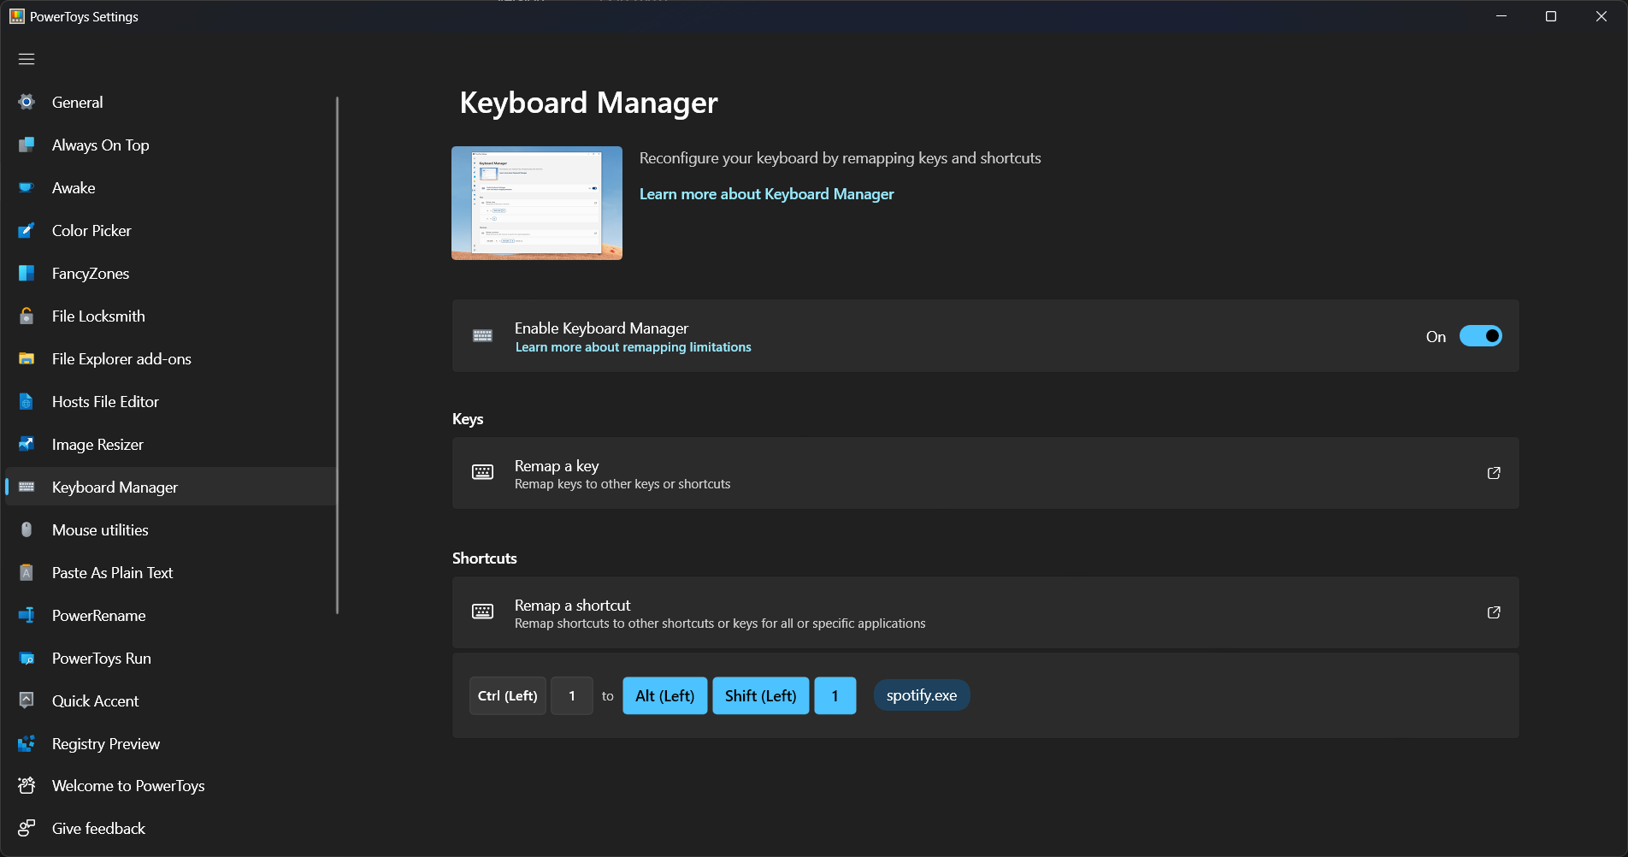Navigate to PowerToys Run settings
Viewport: 1628px width, 857px height.
[x=171, y=658]
